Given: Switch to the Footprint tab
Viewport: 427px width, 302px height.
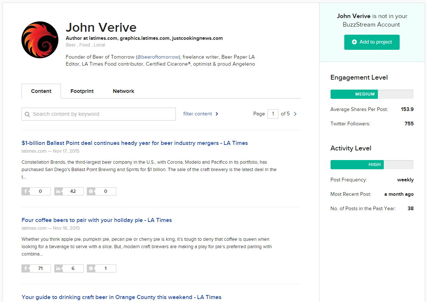Looking at the screenshot, I should click(82, 91).
